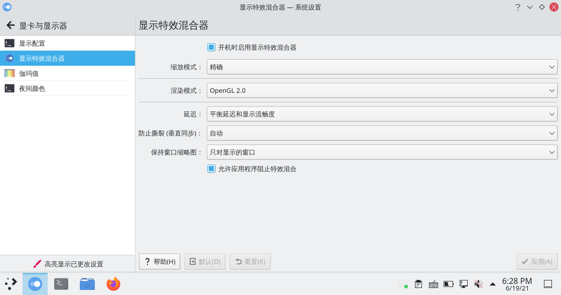
Task: Open Konsole terminal from taskbar
Action: click(x=61, y=284)
